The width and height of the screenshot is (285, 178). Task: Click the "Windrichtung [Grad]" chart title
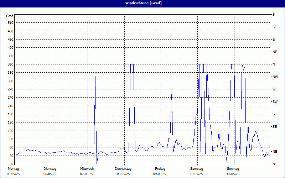pos(142,3)
